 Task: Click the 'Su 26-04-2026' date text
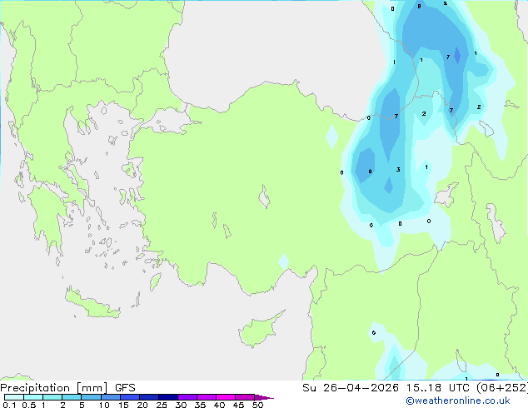(x=351, y=388)
